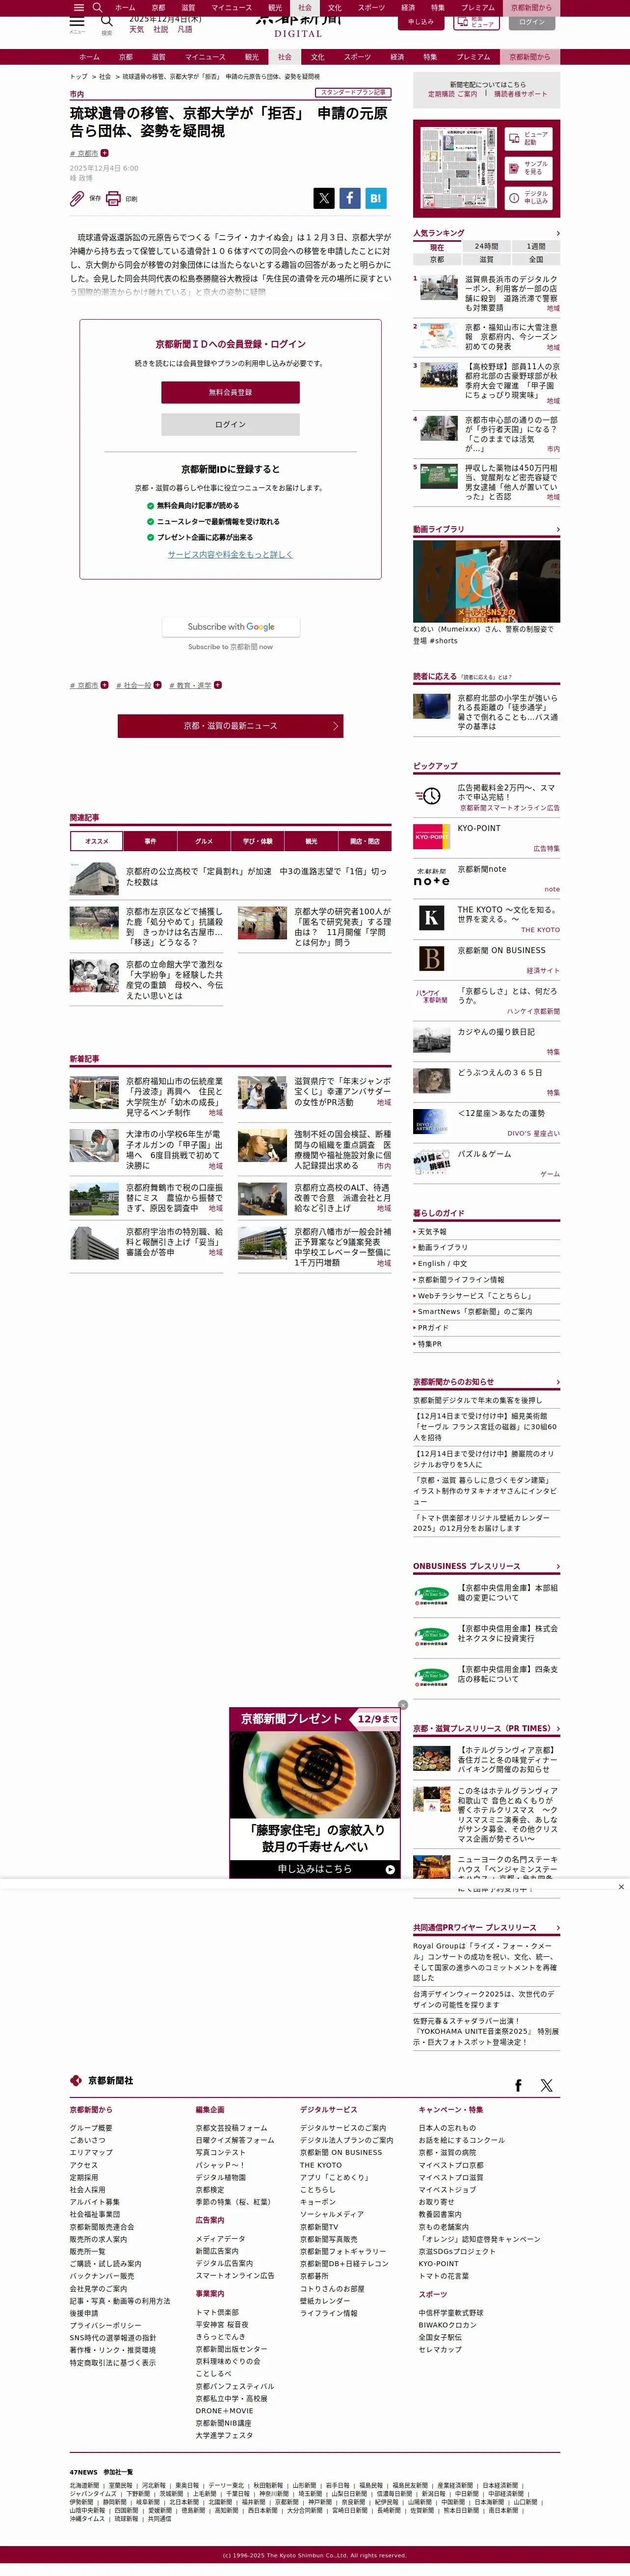Screen dimensions: 630x2576
Task: Select ranking tab 現在
Action: tap(437, 247)
